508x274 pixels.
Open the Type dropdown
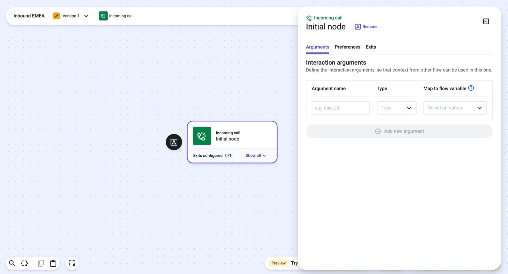click(x=396, y=108)
